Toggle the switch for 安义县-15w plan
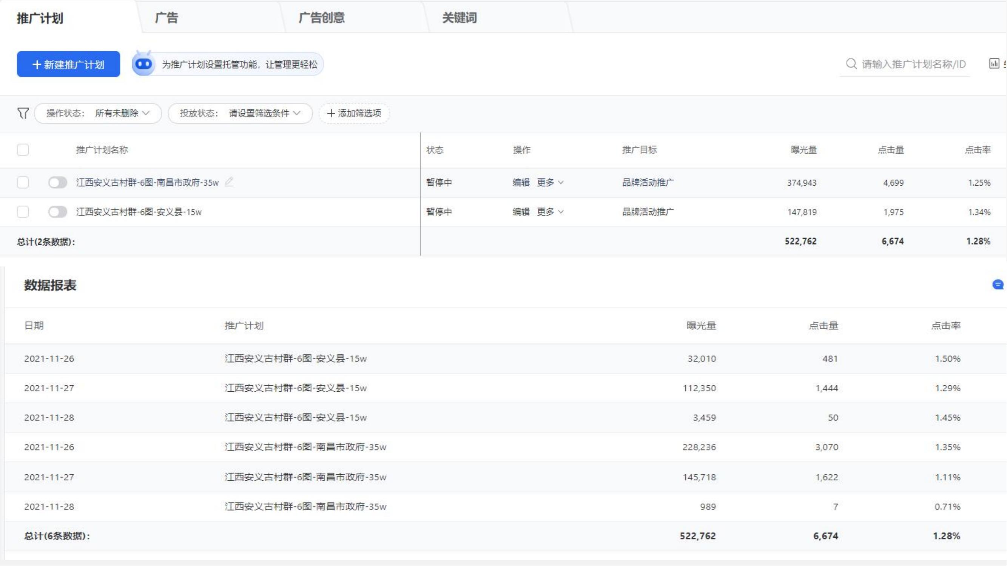The height and width of the screenshot is (566, 1007). (58, 212)
